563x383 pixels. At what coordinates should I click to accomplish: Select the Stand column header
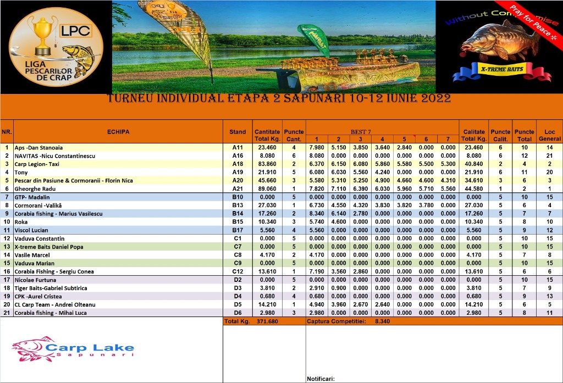click(238, 132)
